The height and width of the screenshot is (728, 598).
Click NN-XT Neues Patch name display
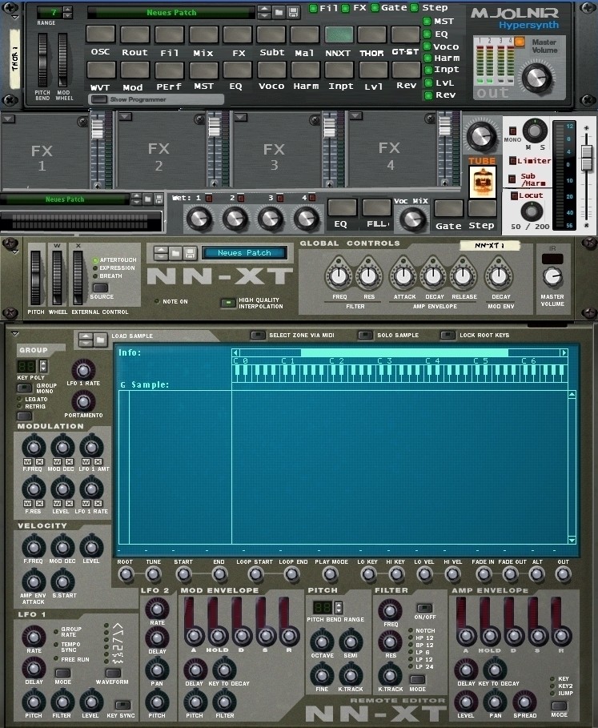244,253
